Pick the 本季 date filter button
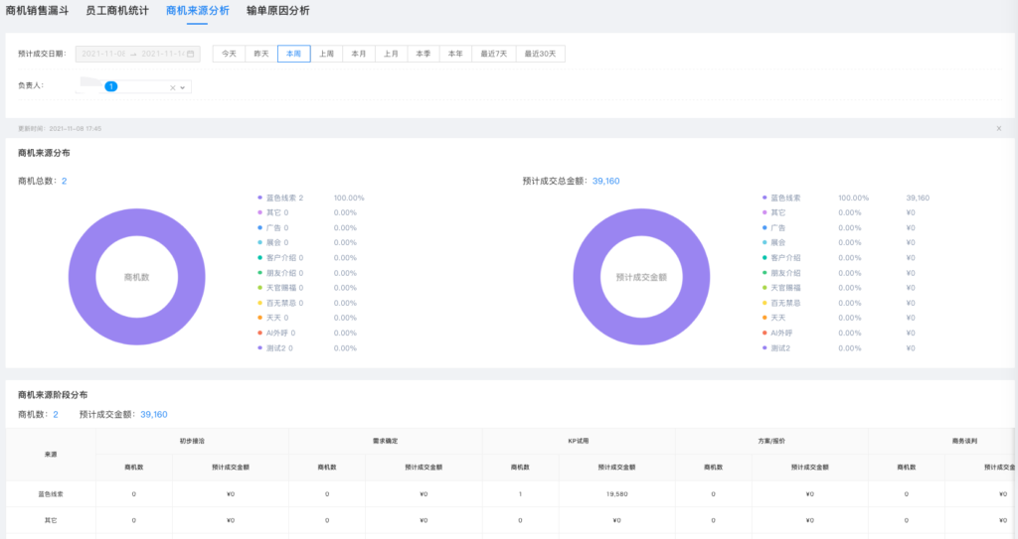Screen dimensions: 1018x539 424,55
